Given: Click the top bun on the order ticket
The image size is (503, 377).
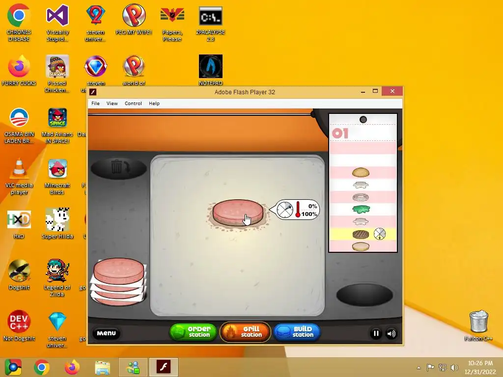Looking at the screenshot, I should 361,172.
